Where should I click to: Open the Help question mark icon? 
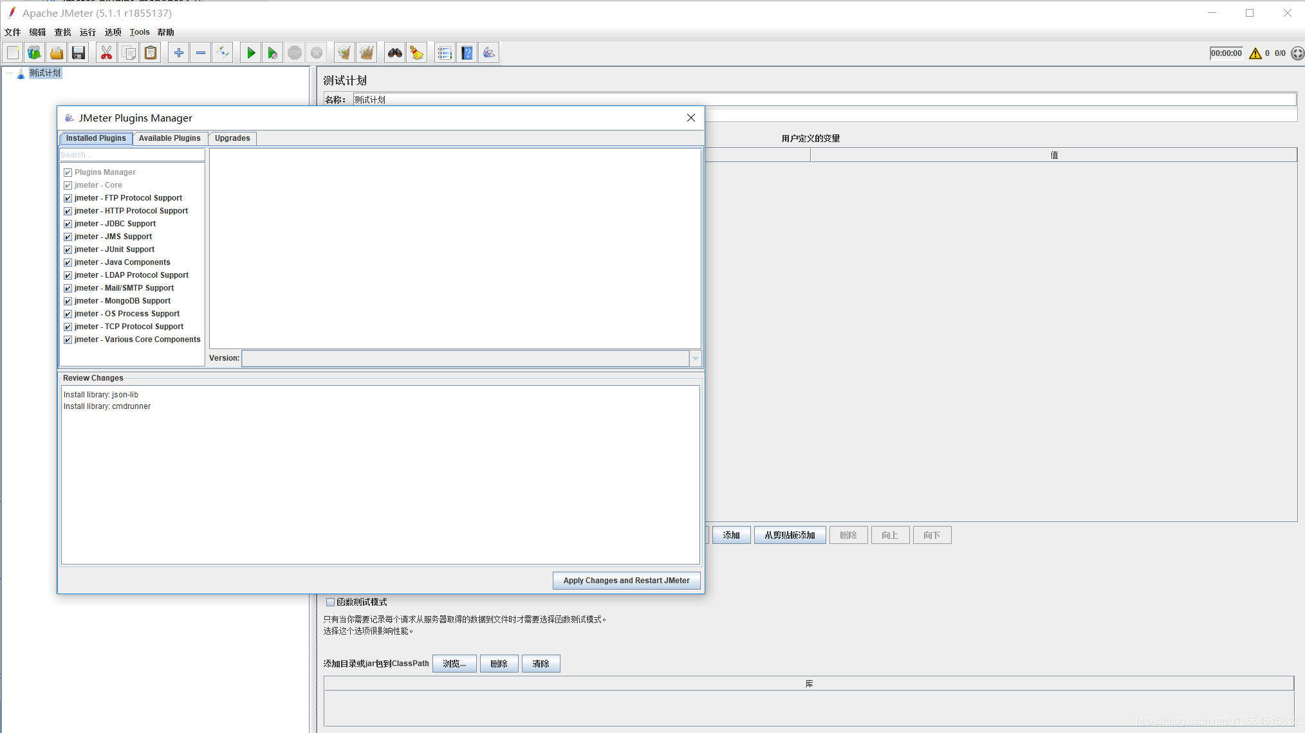click(x=467, y=53)
